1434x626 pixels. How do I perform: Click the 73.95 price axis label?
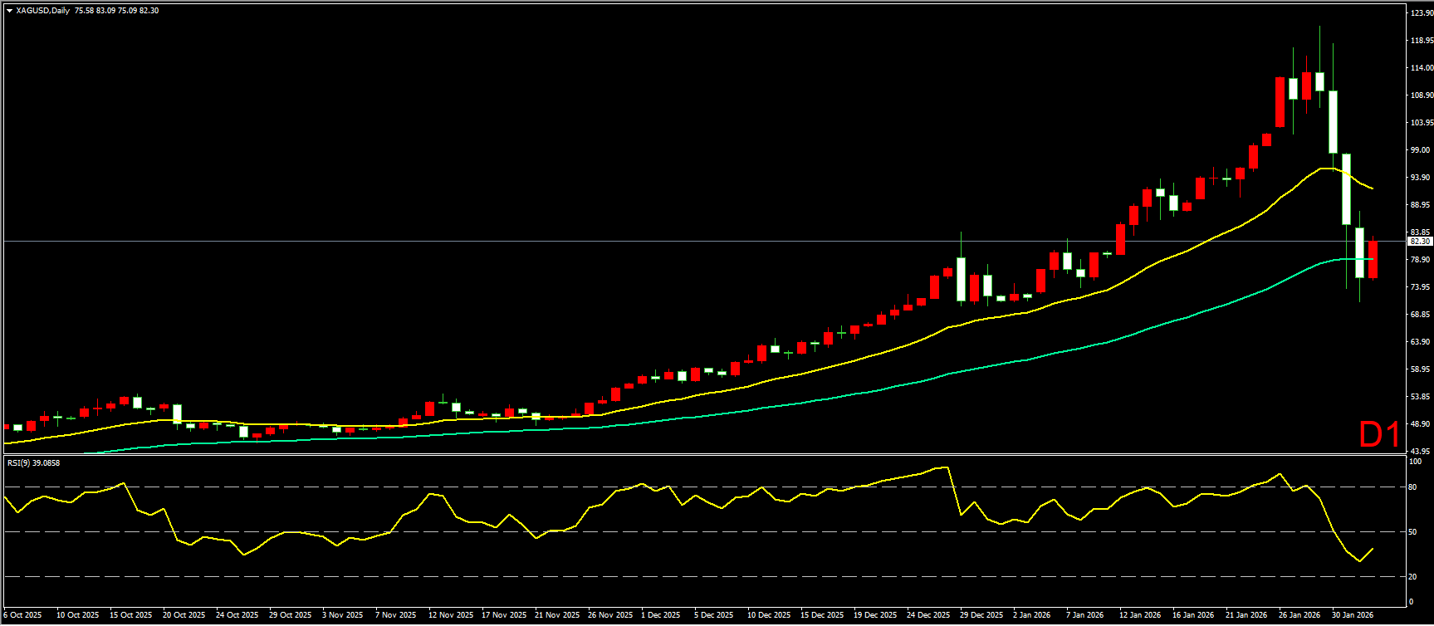[x=1421, y=287]
